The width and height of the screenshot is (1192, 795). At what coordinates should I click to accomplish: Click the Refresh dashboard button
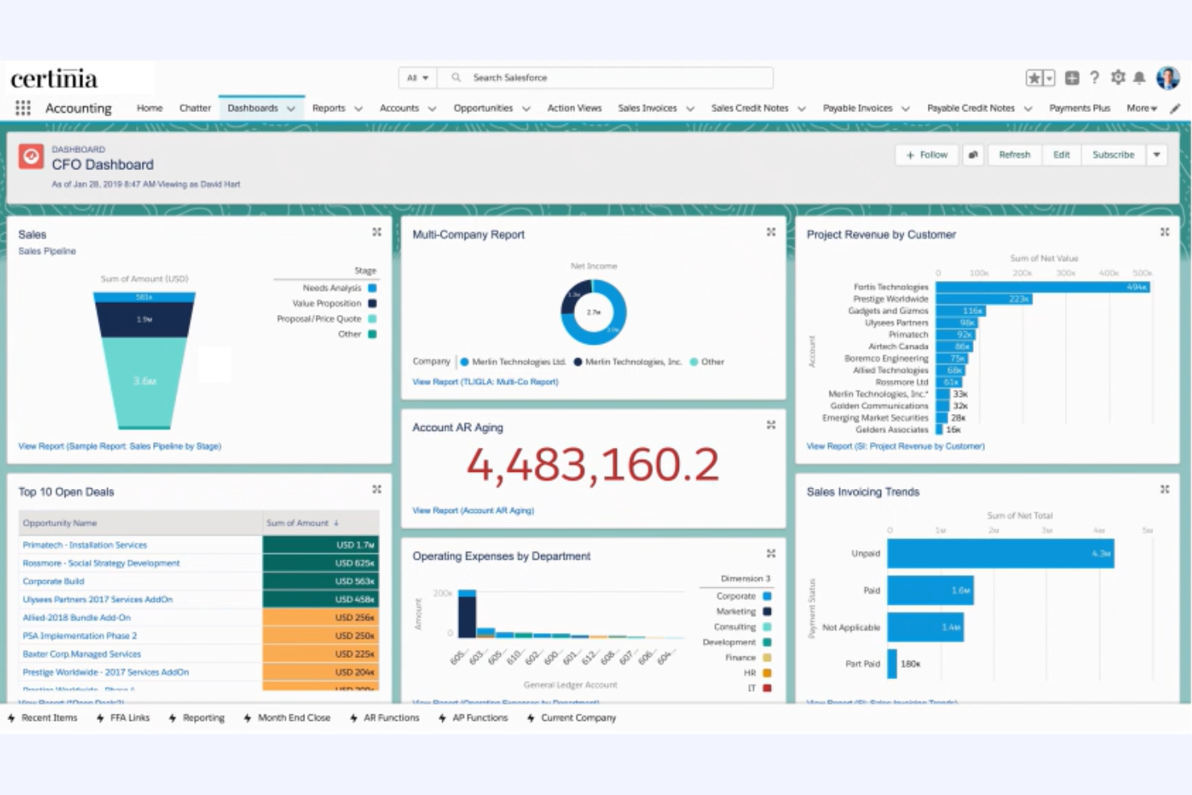pos(1014,155)
